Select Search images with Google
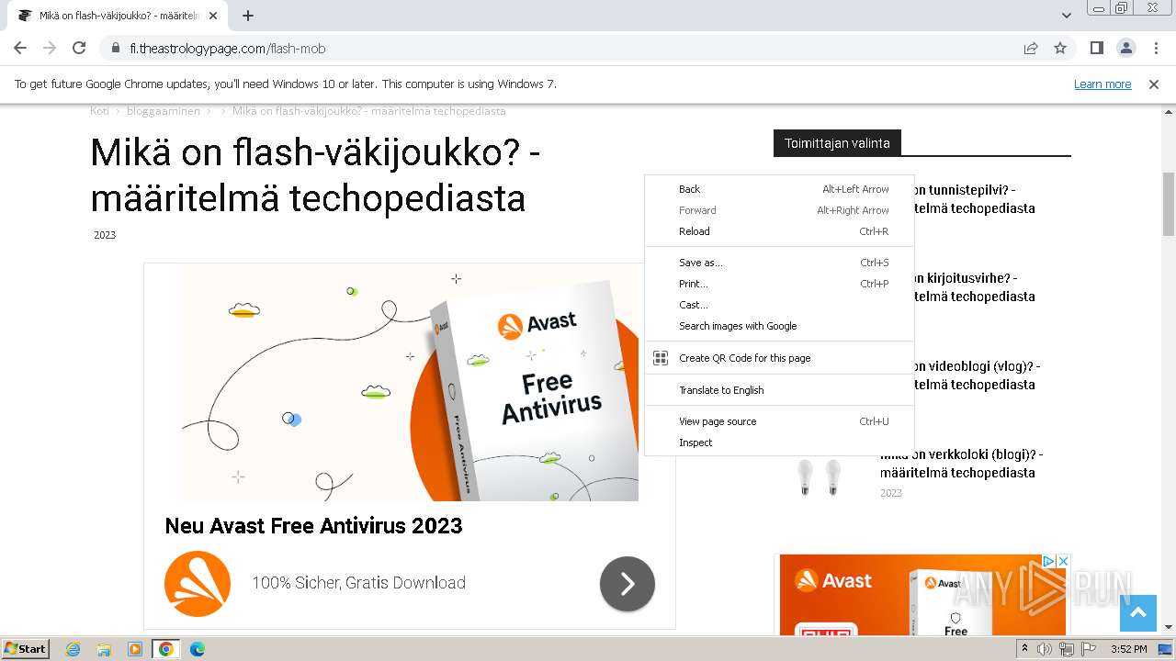The image size is (1176, 661). (x=779, y=326)
